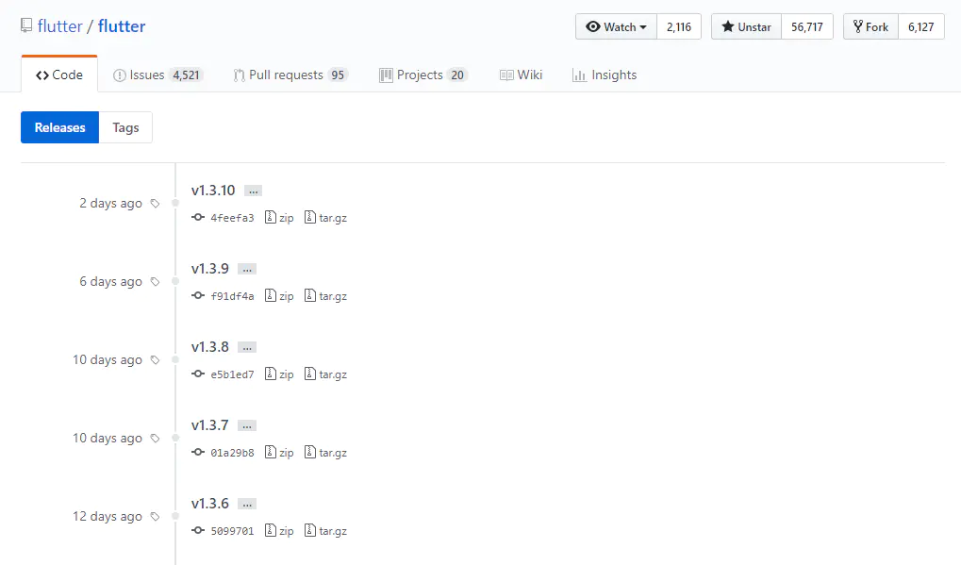Open the Issues tab
Viewport: 961px width, 565px height.
(157, 75)
